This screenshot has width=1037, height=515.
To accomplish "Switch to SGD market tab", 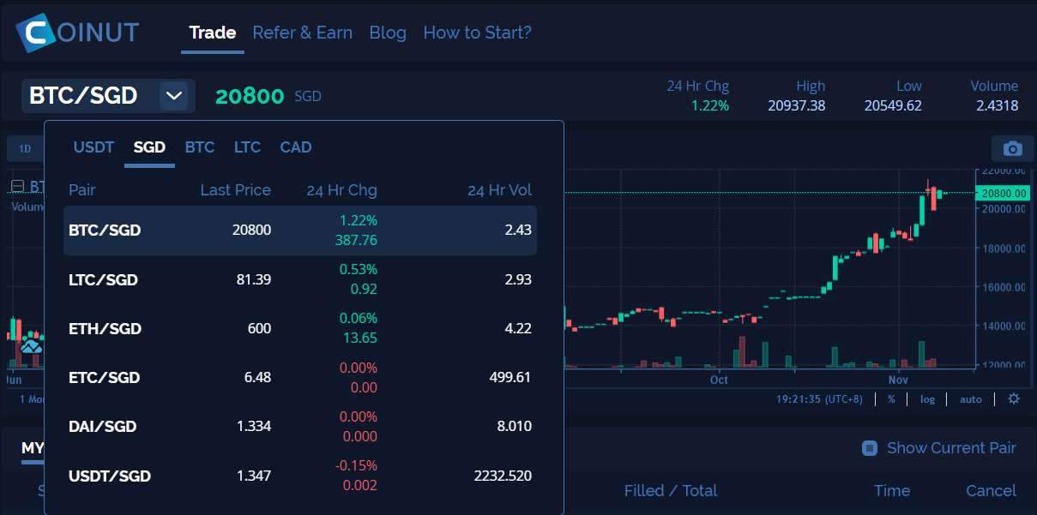I will [x=149, y=147].
